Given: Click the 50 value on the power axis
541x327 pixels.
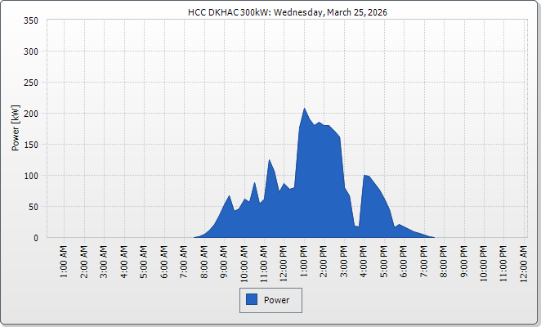Looking at the screenshot, I should (x=33, y=207).
